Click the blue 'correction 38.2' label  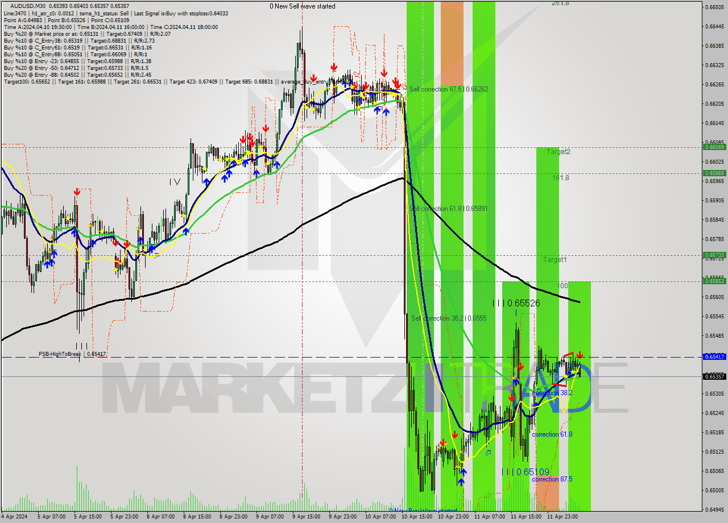coord(552,393)
